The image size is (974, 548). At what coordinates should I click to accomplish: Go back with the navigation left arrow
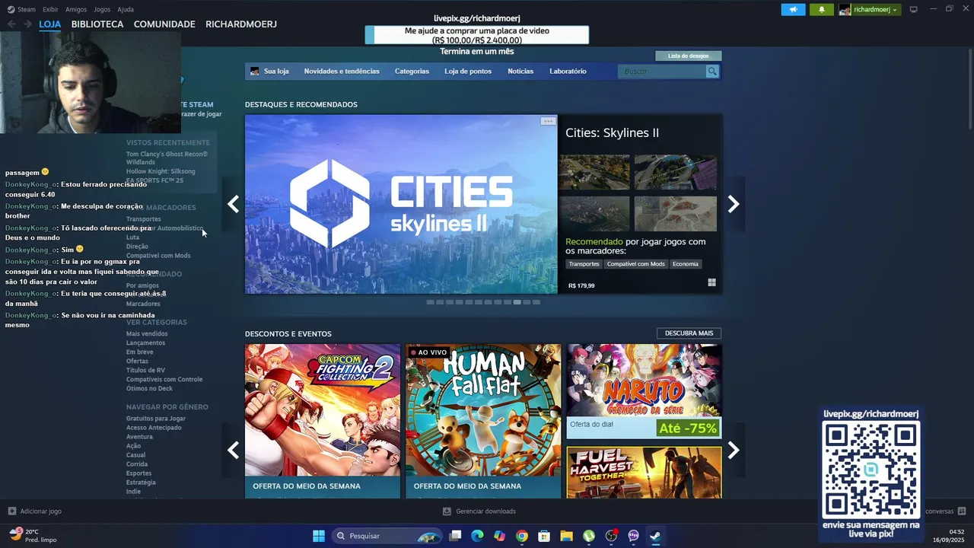tap(11, 24)
